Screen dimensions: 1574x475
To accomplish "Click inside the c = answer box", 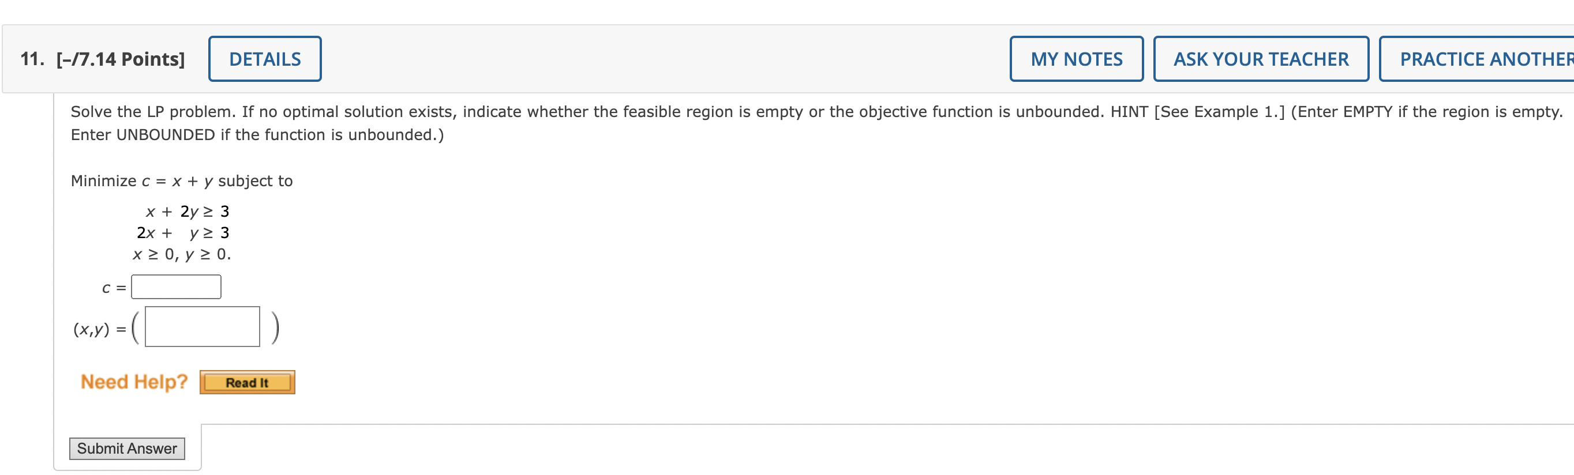I will 176,286.
